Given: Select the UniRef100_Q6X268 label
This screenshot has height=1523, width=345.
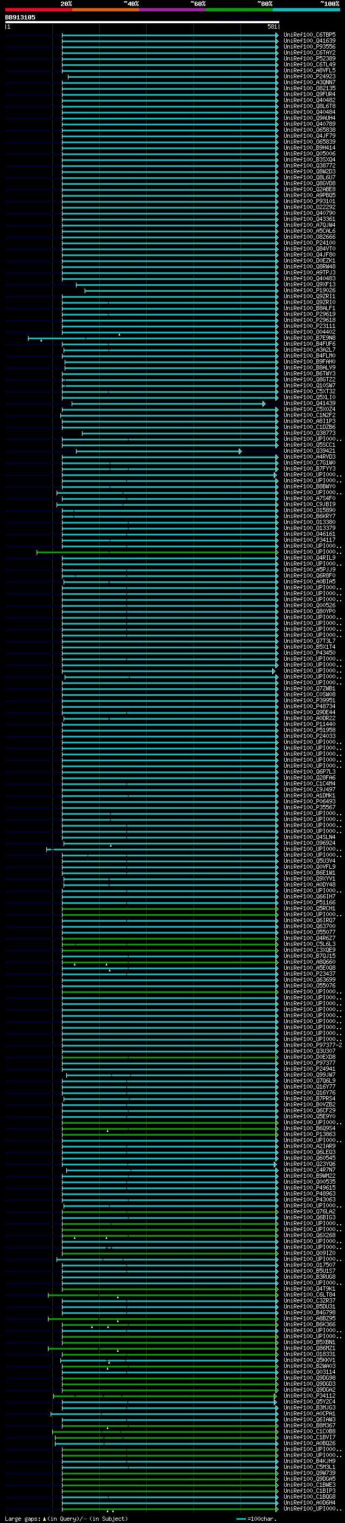Looking at the screenshot, I should coord(309,1235).
